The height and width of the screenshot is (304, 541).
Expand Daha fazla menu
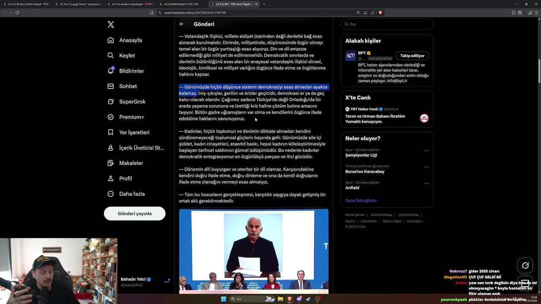[x=126, y=194]
